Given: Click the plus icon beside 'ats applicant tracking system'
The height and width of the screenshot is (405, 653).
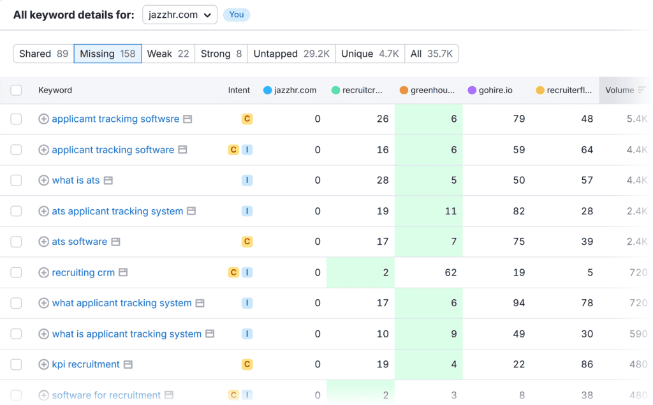Looking at the screenshot, I should (43, 211).
